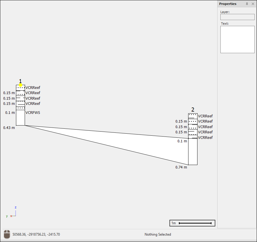Select the 0.43 m depth label
The image size is (257, 242).
point(9,128)
